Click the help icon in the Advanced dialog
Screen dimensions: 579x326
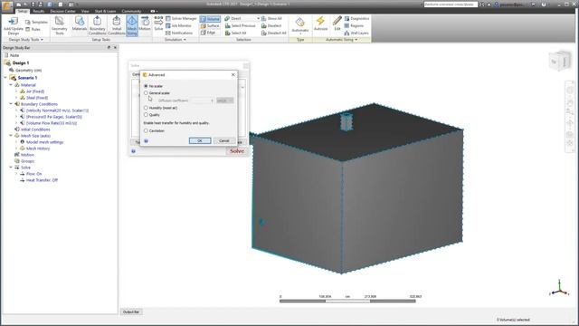(x=147, y=141)
